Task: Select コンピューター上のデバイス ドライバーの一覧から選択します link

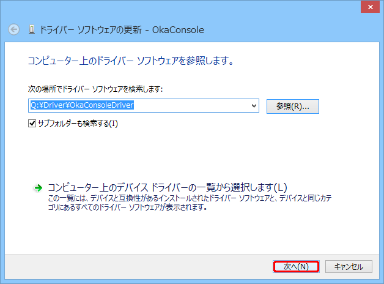Action: [x=168, y=187]
